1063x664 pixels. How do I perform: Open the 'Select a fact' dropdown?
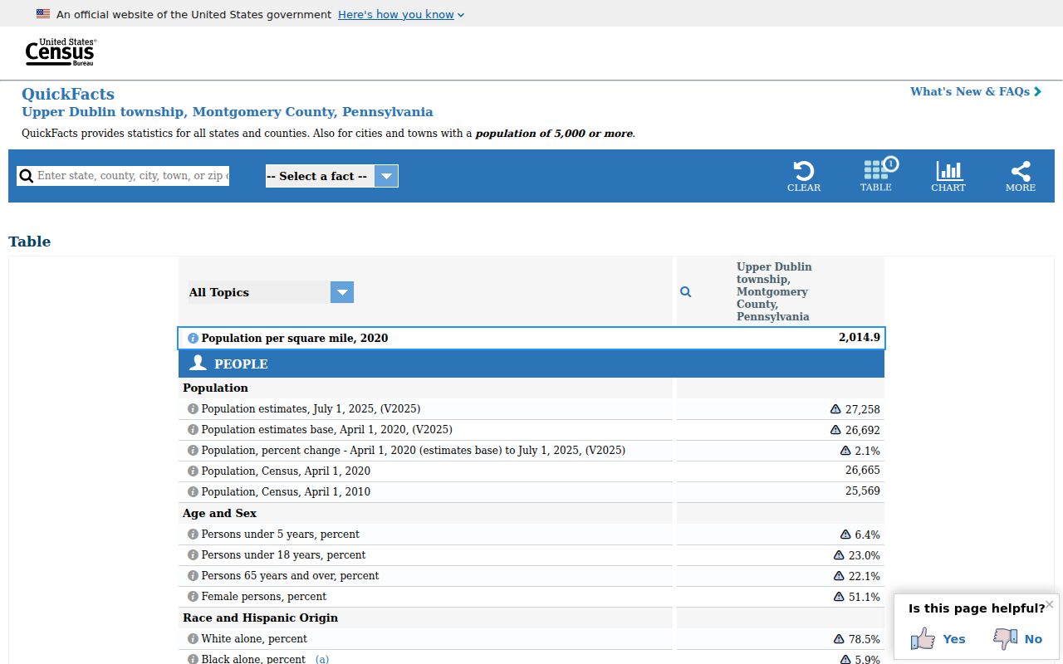[332, 176]
